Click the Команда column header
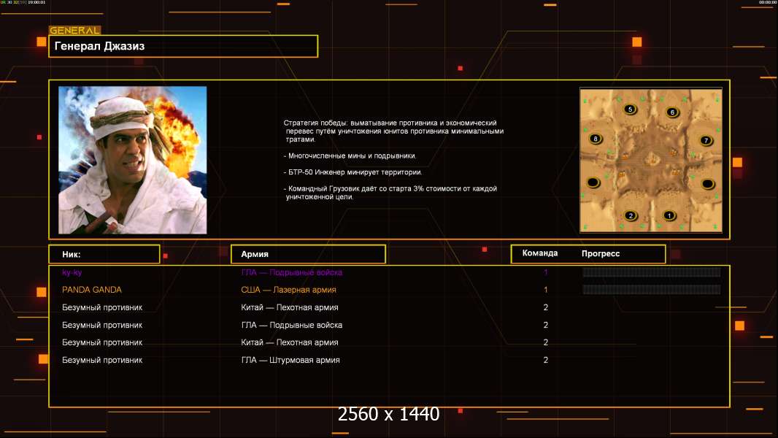 click(x=540, y=253)
